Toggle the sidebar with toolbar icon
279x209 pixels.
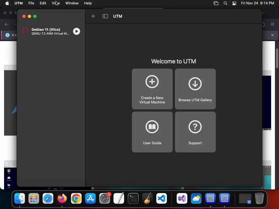(x=105, y=16)
